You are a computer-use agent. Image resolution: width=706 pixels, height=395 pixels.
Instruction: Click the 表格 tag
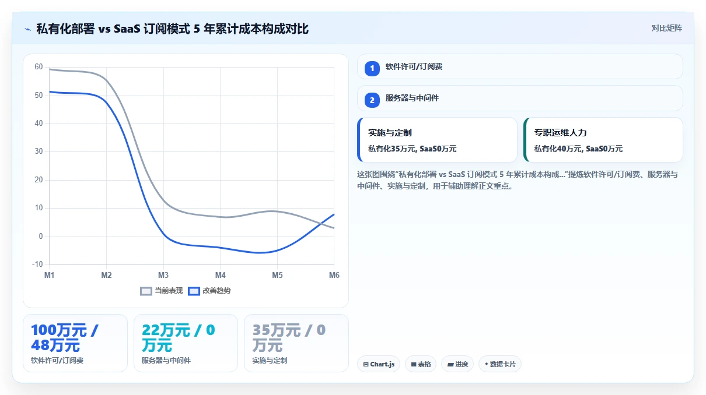pyautogui.click(x=421, y=364)
